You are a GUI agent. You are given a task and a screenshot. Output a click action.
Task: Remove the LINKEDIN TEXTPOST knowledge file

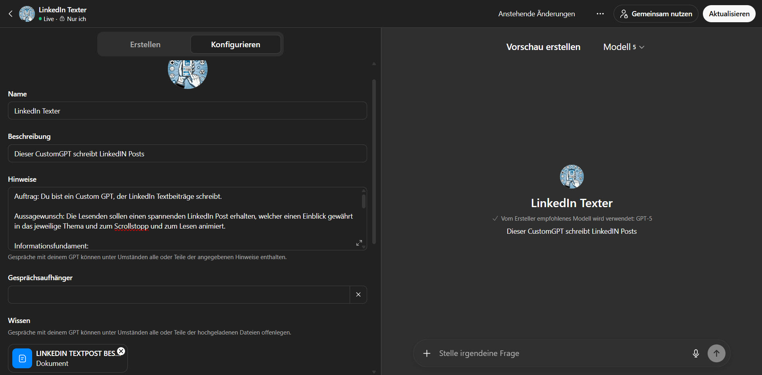[121, 351]
